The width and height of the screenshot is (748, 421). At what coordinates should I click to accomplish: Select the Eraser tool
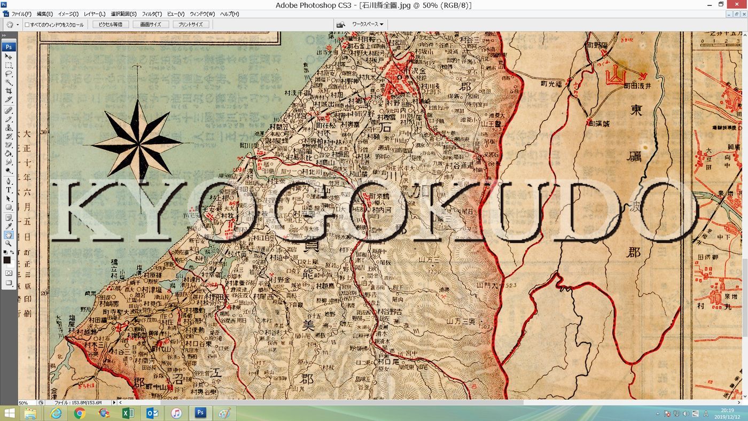(9, 145)
